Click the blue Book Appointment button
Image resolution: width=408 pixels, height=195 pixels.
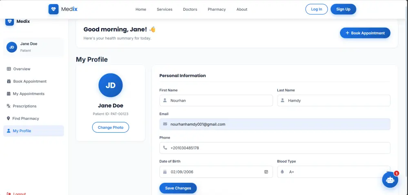point(365,33)
